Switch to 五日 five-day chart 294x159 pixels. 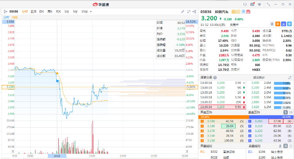point(33,12)
